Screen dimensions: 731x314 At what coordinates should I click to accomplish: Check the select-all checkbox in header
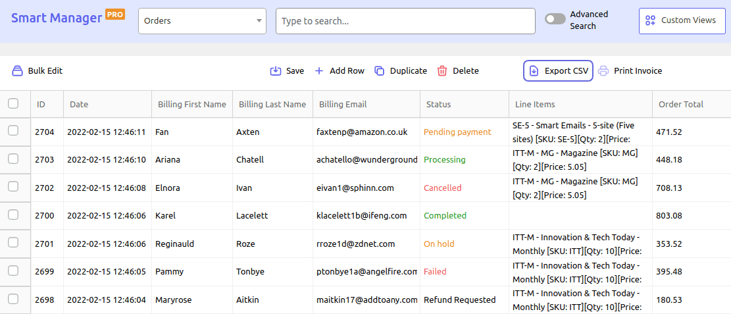[13, 103]
